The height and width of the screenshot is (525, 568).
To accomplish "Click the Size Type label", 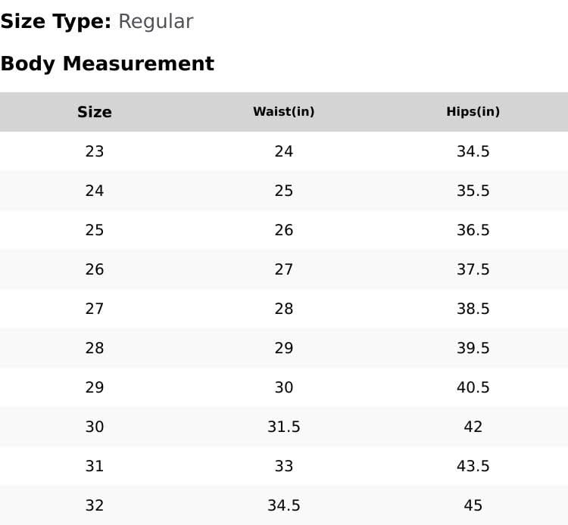I will [x=56, y=22].
